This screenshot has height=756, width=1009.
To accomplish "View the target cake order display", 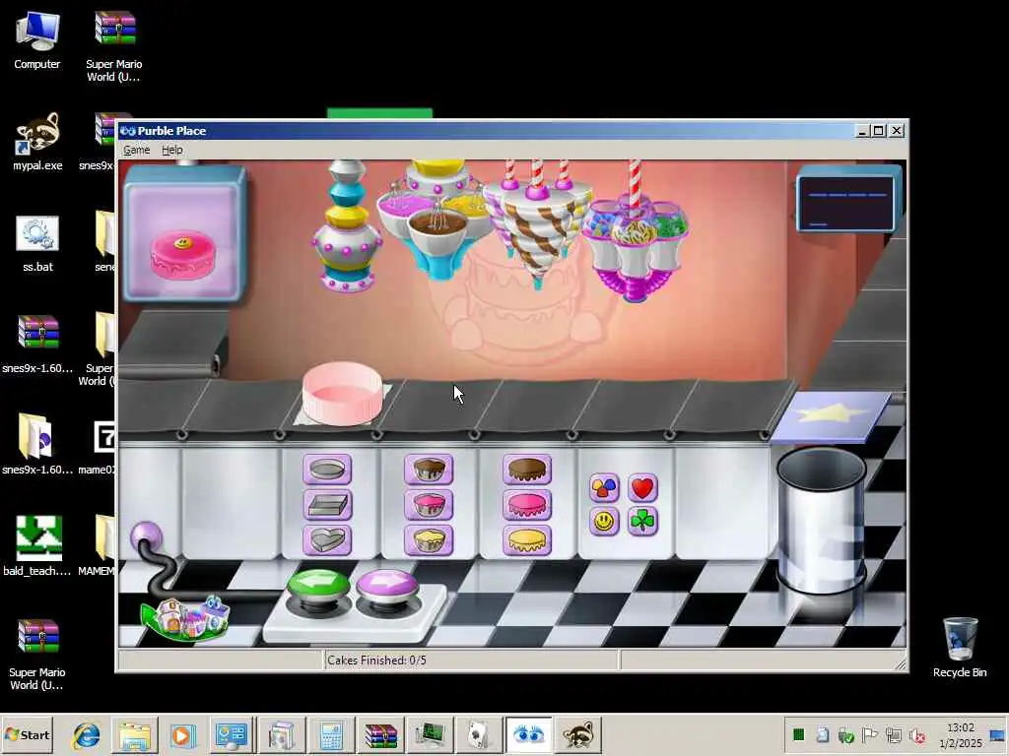I will point(184,234).
